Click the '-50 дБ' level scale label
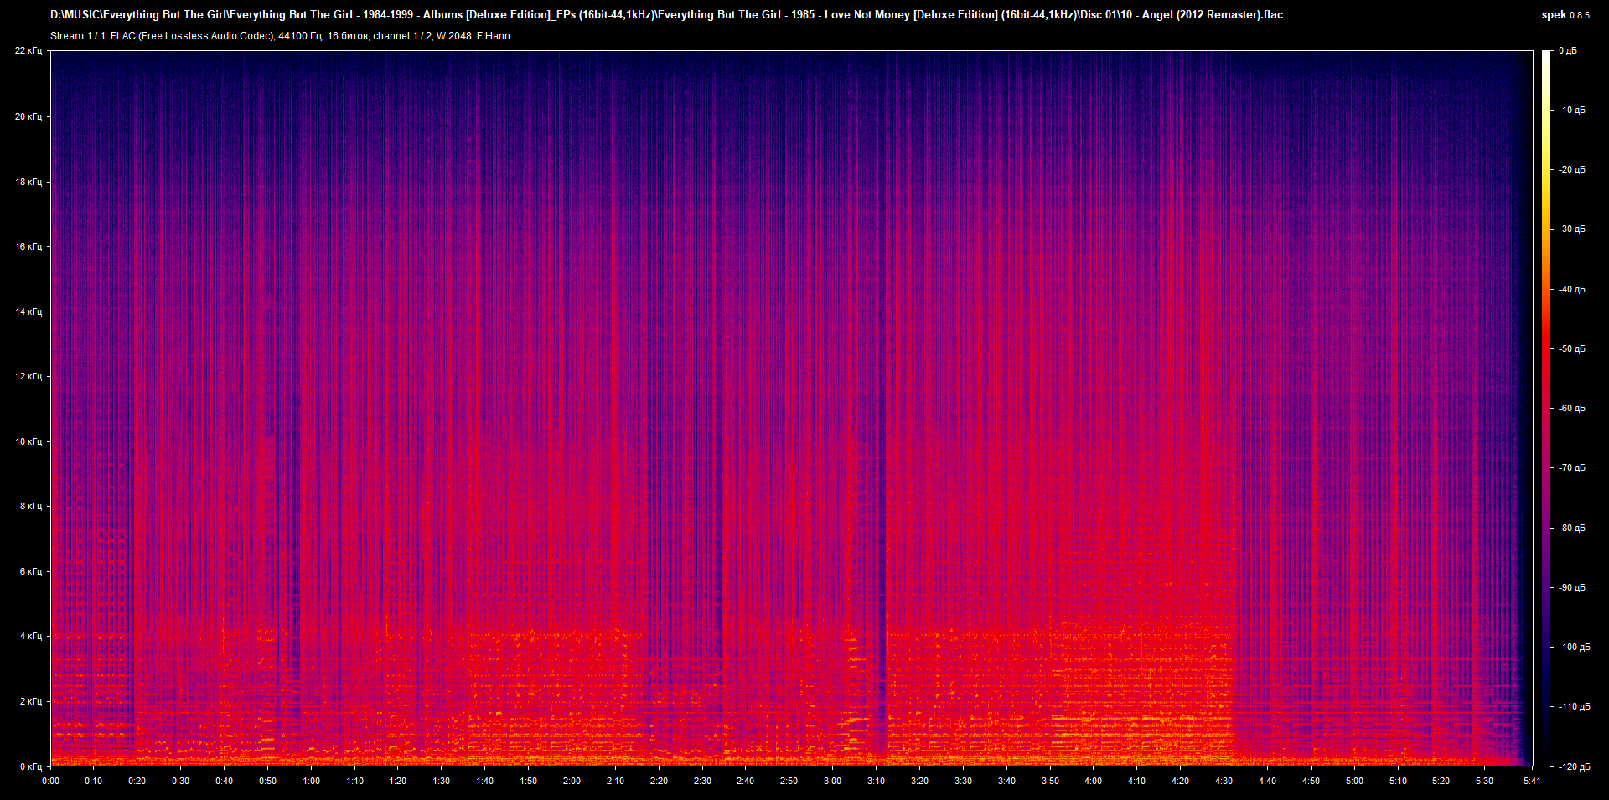This screenshot has height=800, width=1609. 1571,348
